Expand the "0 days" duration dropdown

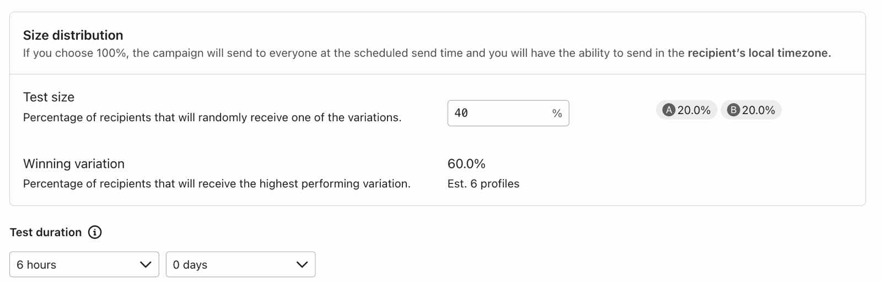pos(240,265)
